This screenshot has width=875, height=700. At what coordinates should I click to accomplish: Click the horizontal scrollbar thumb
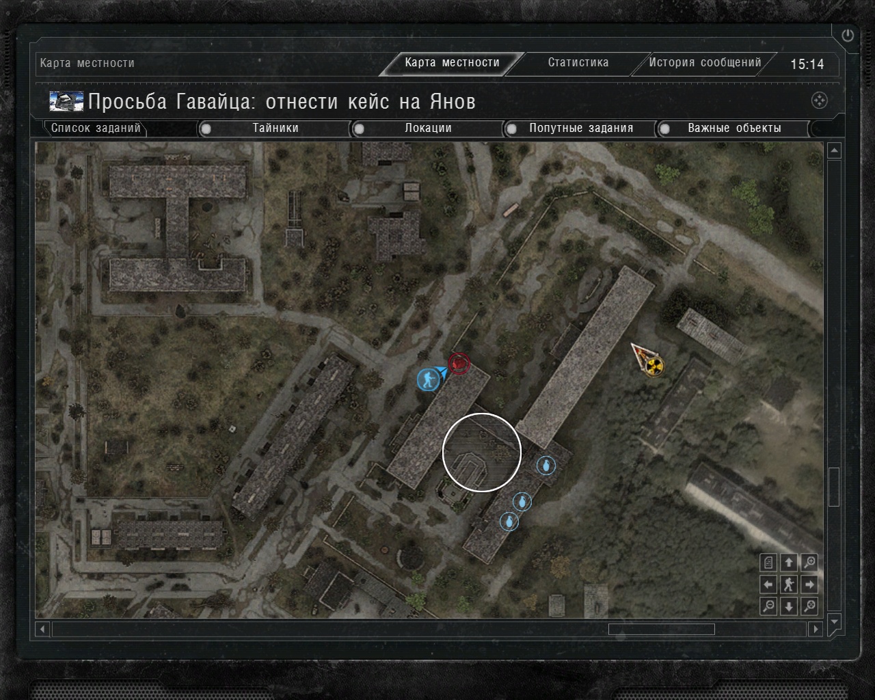pos(662,629)
